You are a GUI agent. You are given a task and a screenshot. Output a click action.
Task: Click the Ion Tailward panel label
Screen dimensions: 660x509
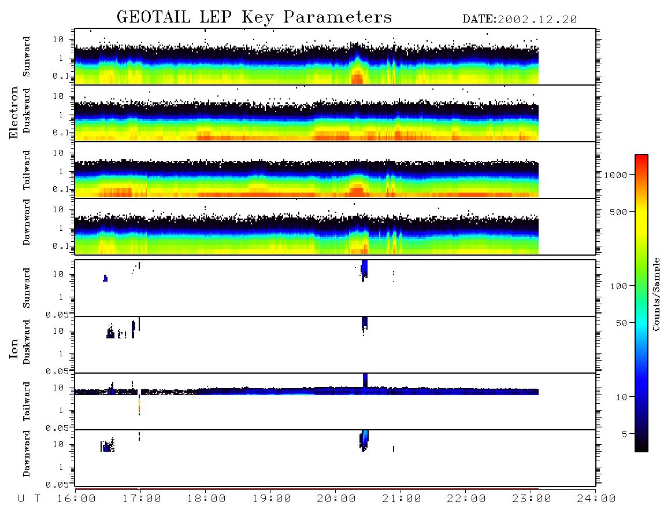pos(27,401)
